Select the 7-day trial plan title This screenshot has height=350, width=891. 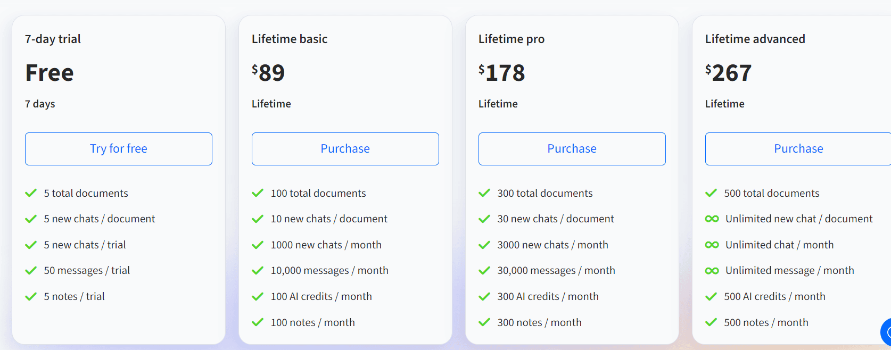pos(53,39)
